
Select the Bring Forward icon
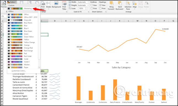pyautogui.click(x=111, y=3)
